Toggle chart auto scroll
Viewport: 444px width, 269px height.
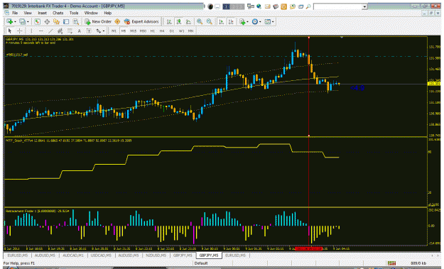tap(221, 21)
